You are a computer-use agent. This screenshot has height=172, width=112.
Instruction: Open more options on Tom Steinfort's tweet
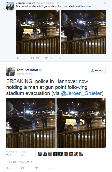(x=51, y=168)
